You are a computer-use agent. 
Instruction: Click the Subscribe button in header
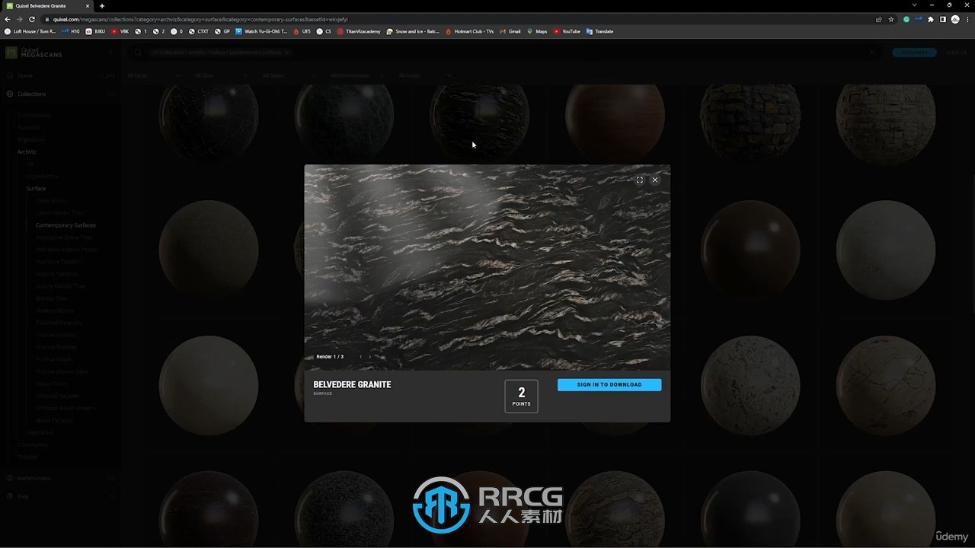(915, 53)
